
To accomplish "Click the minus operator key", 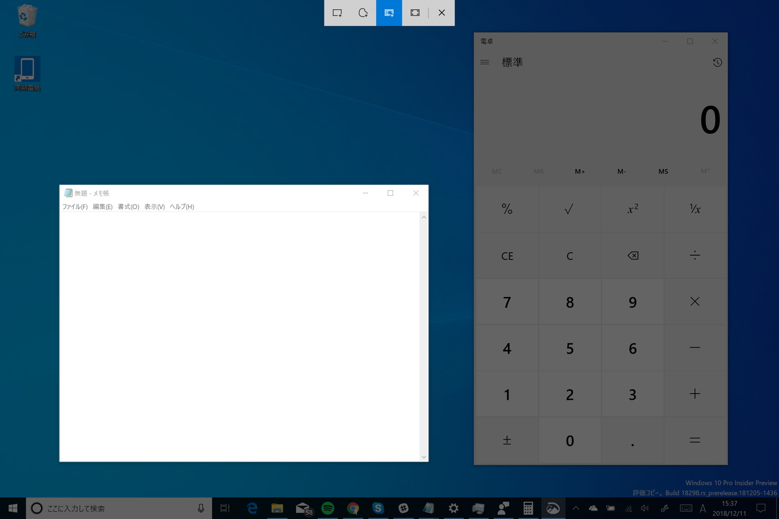I will click(x=695, y=348).
